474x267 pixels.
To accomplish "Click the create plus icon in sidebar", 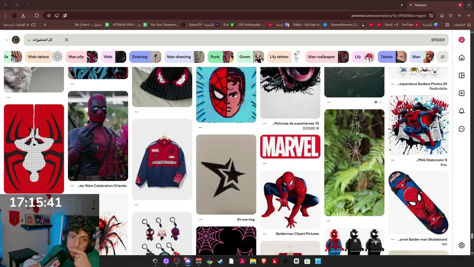I will click(x=461, y=93).
